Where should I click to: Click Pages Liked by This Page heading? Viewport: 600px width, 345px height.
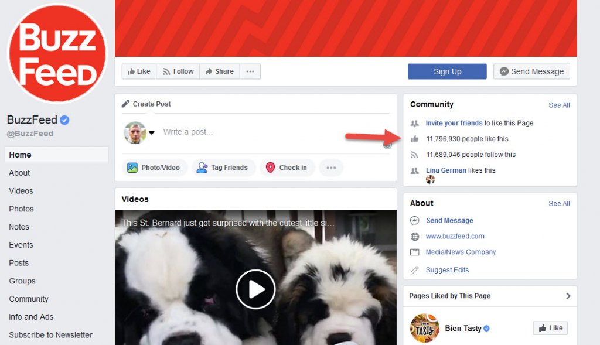pyautogui.click(x=449, y=296)
